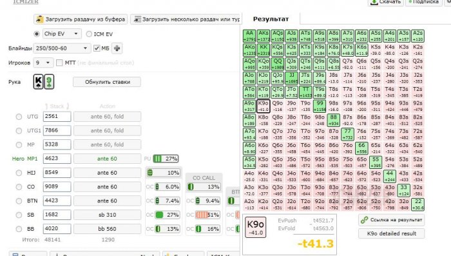Adjust the Hero push 27% range slider
Screen dimensions: 451x256
tap(166, 159)
